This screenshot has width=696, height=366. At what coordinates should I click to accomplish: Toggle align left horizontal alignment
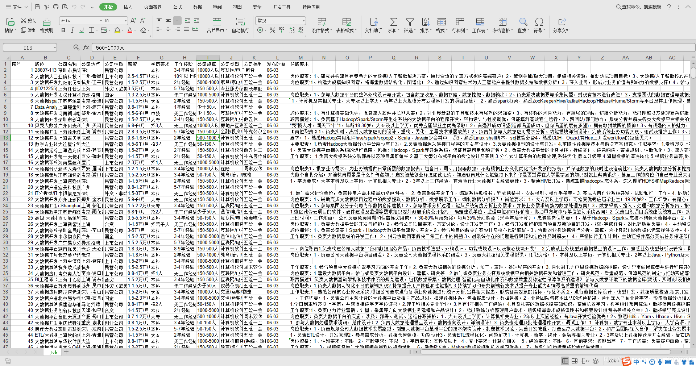tap(159, 30)
